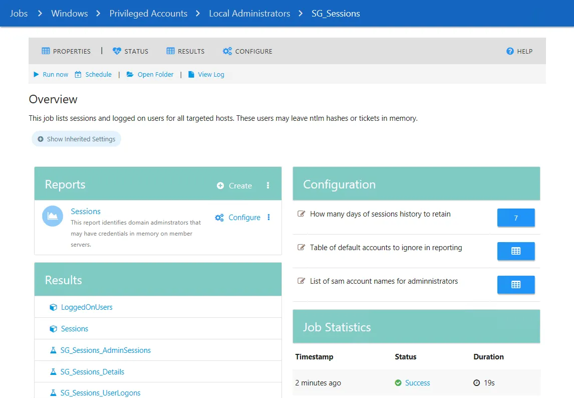The width and height of the screenshot is (574, 398).
Task: Click the plus icon in Show Inherited Settings
Action: [41, 139]
